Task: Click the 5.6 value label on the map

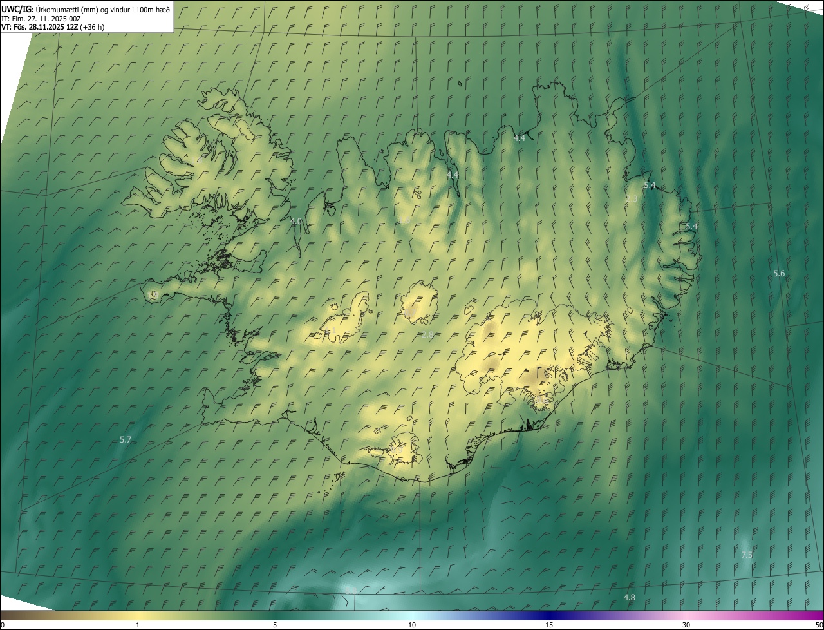Action: coord(779,273)
